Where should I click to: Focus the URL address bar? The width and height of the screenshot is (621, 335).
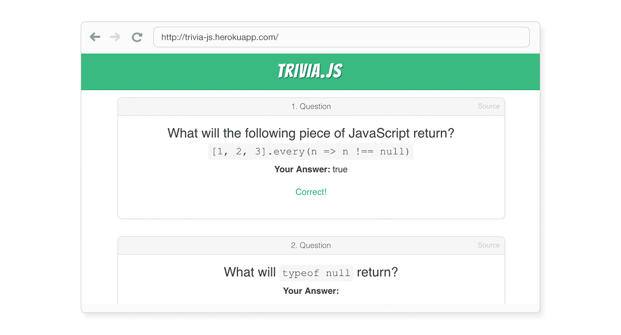tap(341, 37)
